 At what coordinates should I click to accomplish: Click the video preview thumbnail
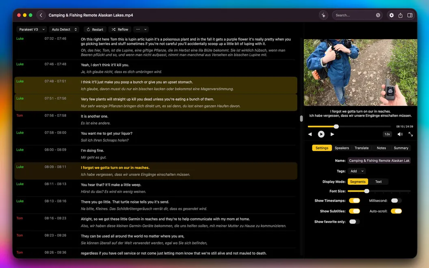point(360,72)
